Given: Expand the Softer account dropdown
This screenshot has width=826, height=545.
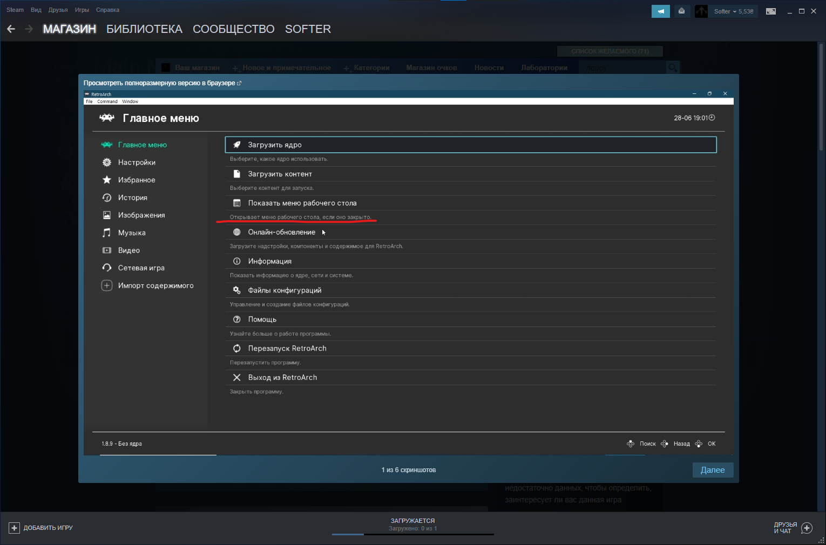Looking at the screenshot, I should coord(734,11).
